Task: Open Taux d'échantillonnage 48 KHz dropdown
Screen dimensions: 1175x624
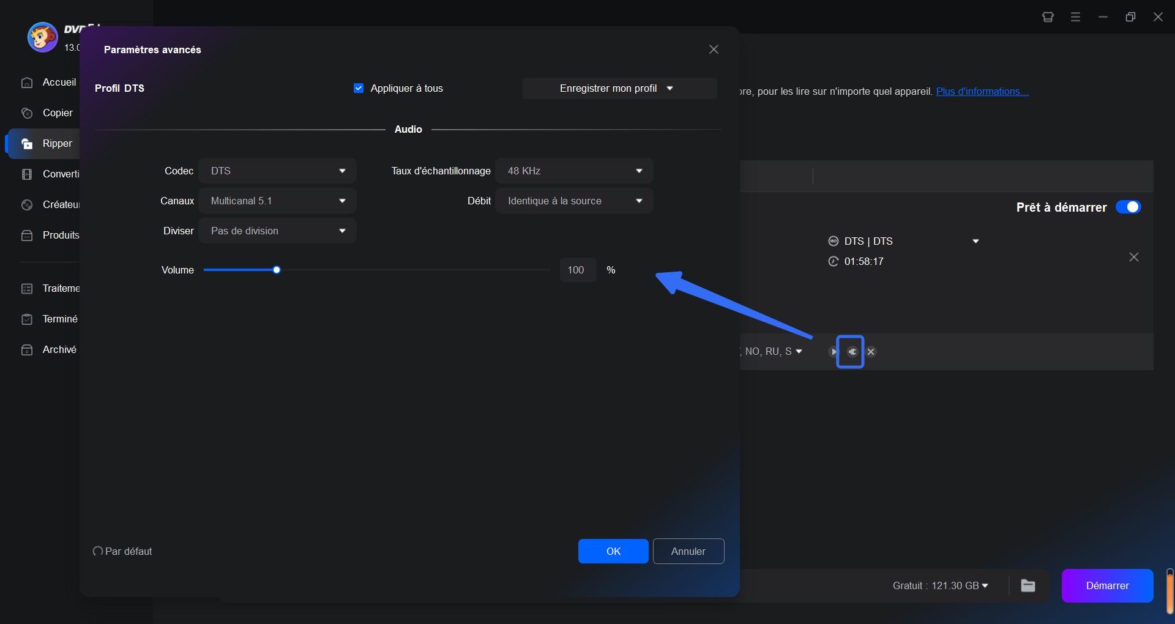Action: tap(574, 171)
